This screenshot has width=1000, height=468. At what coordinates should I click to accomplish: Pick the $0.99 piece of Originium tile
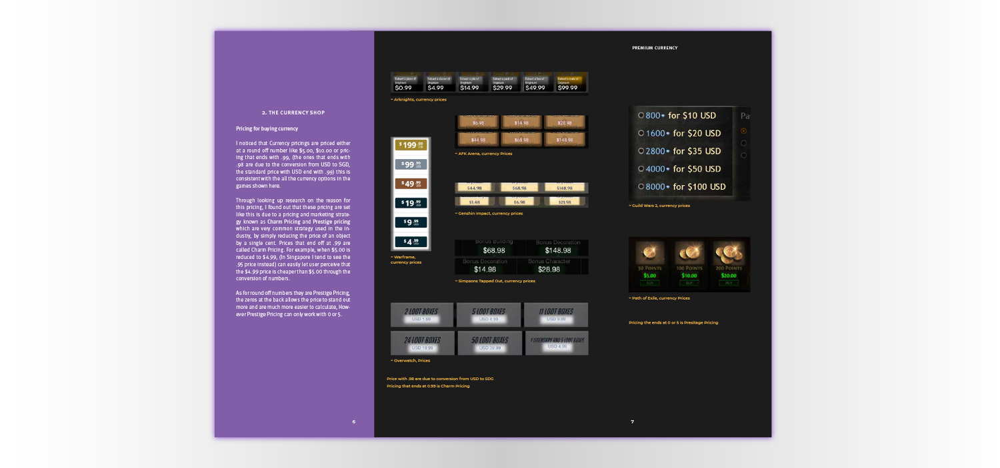click(408, 83)
